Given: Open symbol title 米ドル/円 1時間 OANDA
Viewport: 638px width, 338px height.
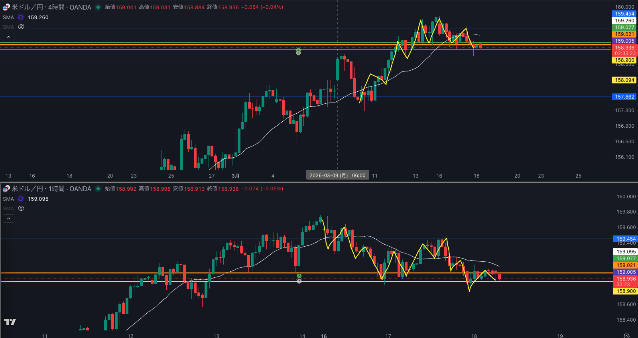Looking at the screenshot, I should click(51, 189).
